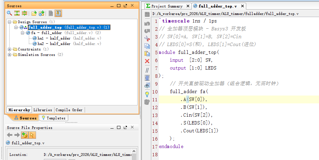Screen dimensions: 319x160
Task: Maximize the Source File Properties panel
Action: [119, 128]
